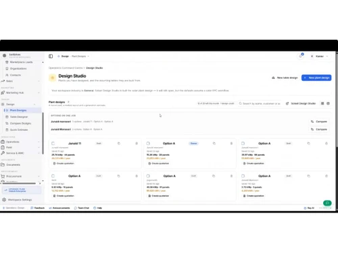
Task: Click the New plant design button
Action: click(x=316, y=78)
